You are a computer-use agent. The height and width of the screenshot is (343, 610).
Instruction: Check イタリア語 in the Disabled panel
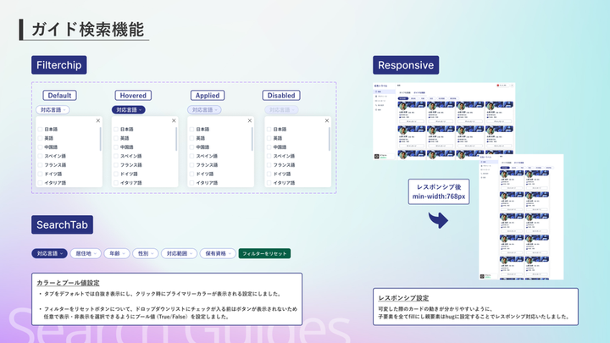pyautogui.click(x=269, y=183)
